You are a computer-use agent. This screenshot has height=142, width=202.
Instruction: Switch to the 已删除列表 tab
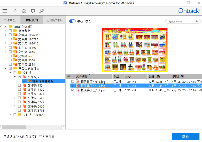(54, 20)
